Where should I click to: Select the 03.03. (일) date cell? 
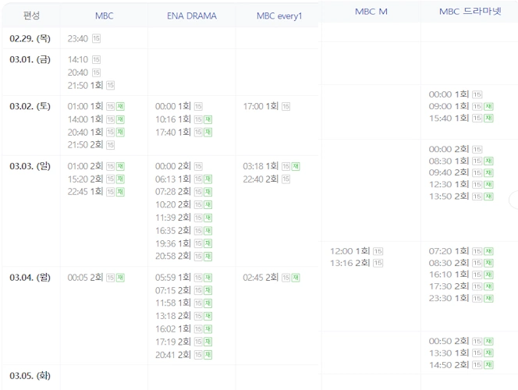click(x=30, y=166)
